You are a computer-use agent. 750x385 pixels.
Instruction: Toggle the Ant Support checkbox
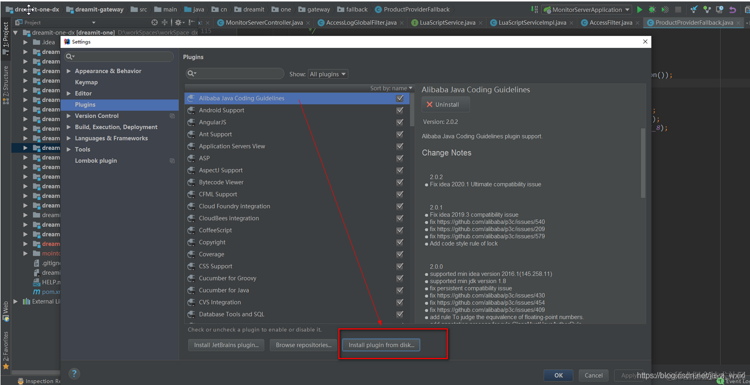pos(399,134)
